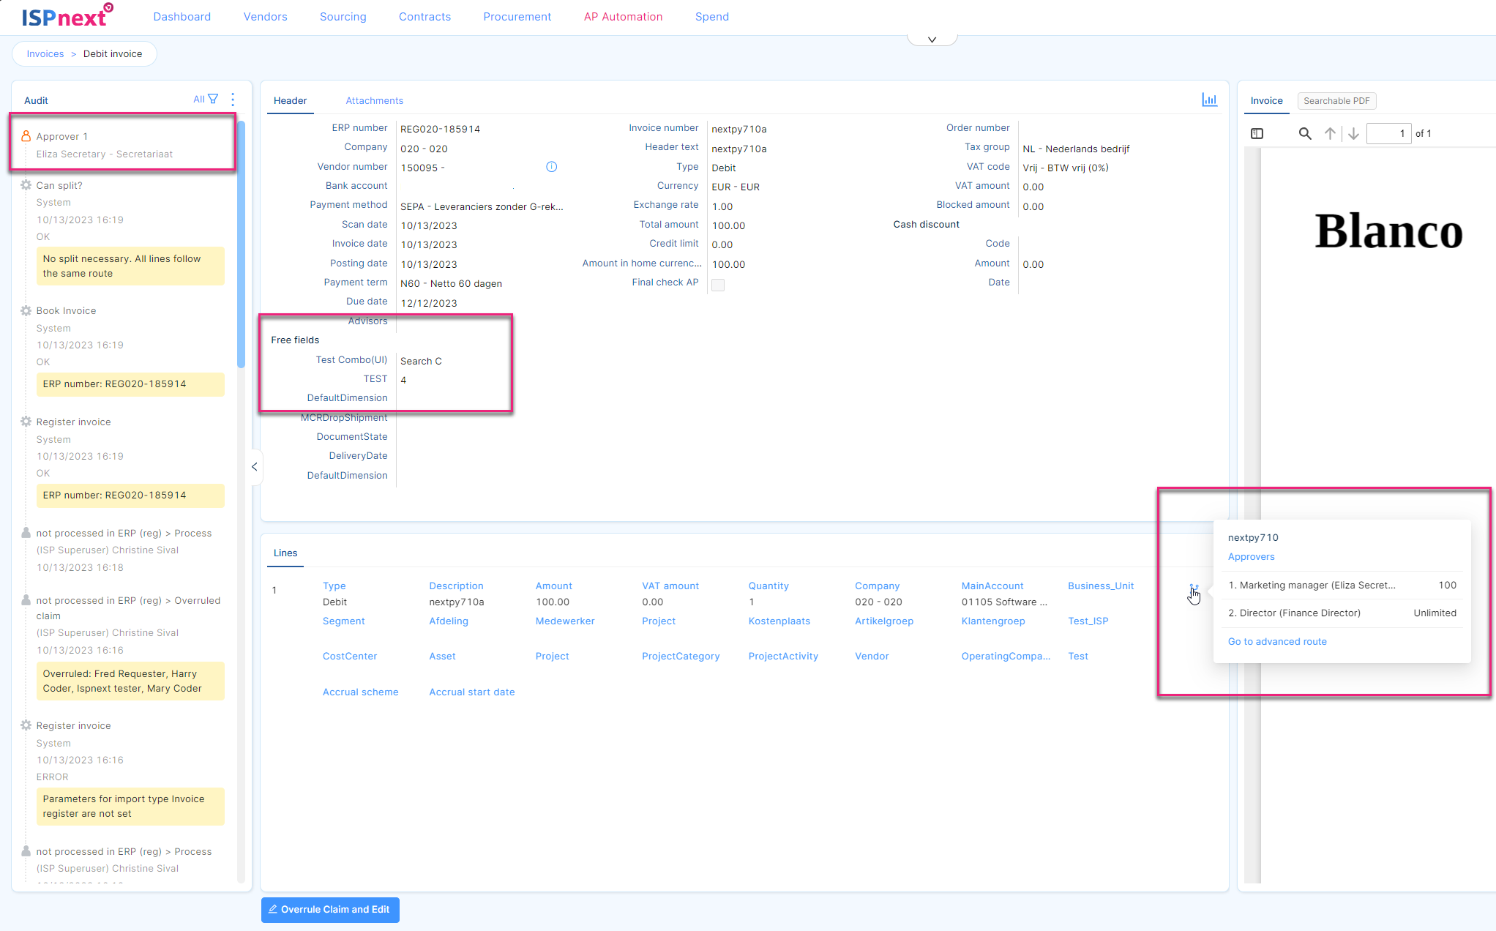
Task: Switch to the Attachments tab
Action: tap(374, 100)
